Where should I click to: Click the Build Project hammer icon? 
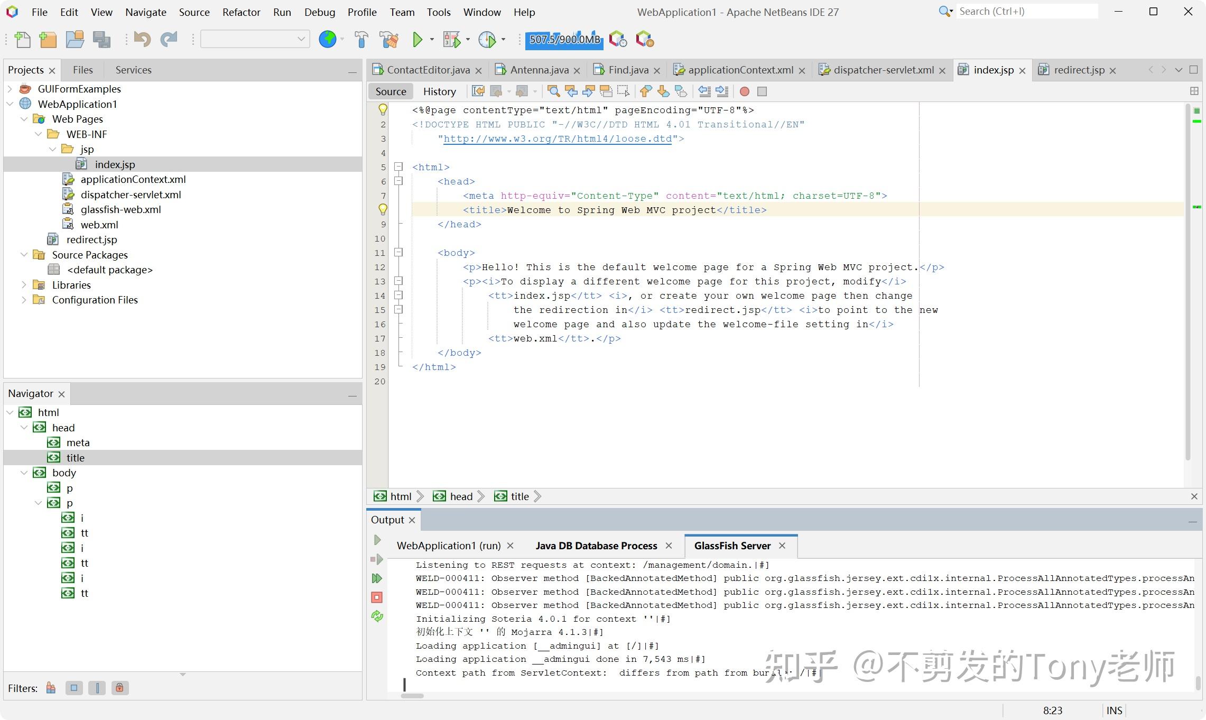[x=361, y=40]
